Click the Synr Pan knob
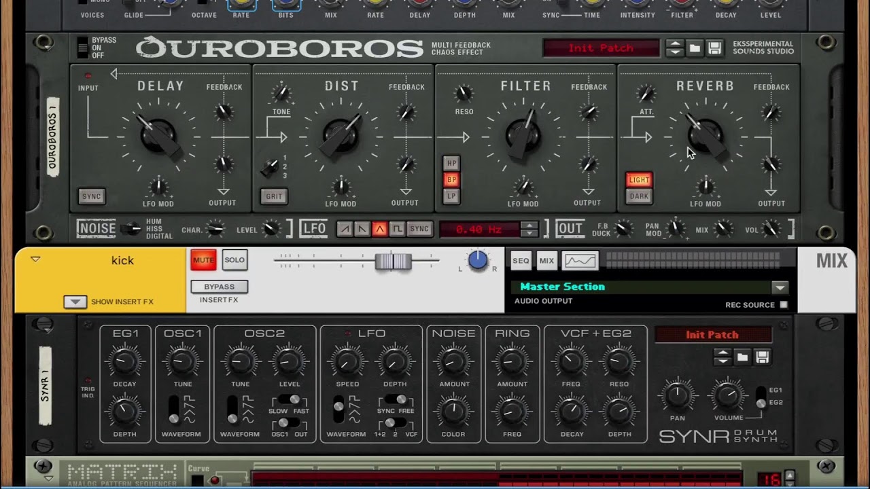 [677, 395]
